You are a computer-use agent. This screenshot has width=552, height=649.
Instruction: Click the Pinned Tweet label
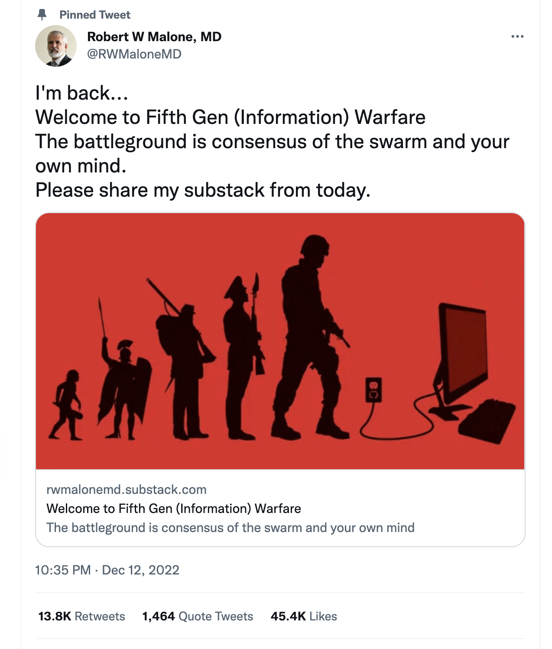95,15
